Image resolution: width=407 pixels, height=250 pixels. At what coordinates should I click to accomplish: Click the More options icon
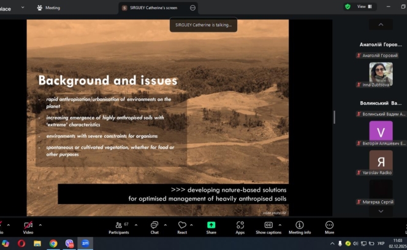point(330,227)
